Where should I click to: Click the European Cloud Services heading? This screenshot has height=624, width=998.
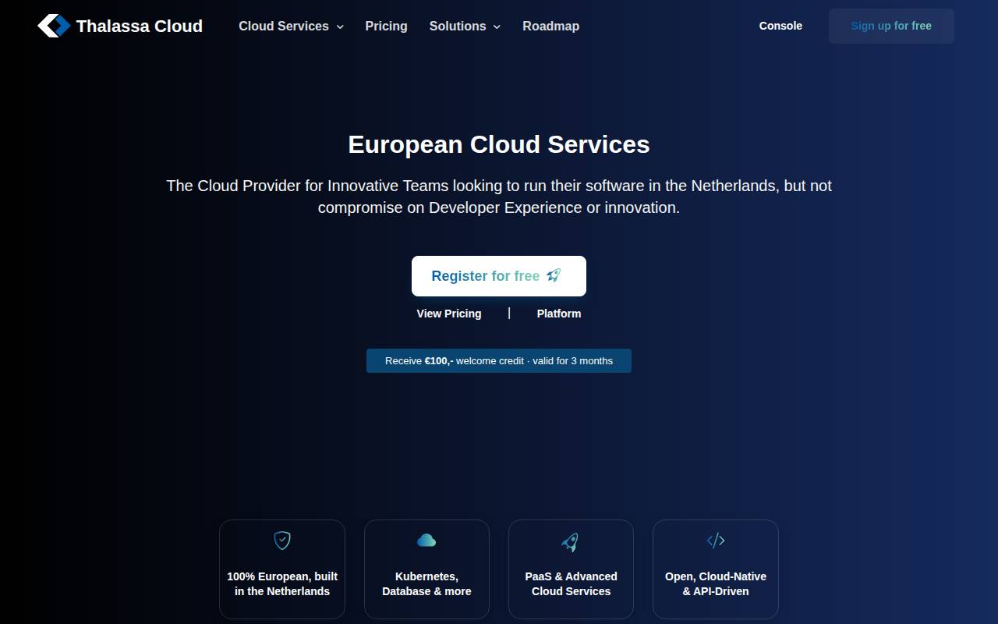click(x=499, y=144)
